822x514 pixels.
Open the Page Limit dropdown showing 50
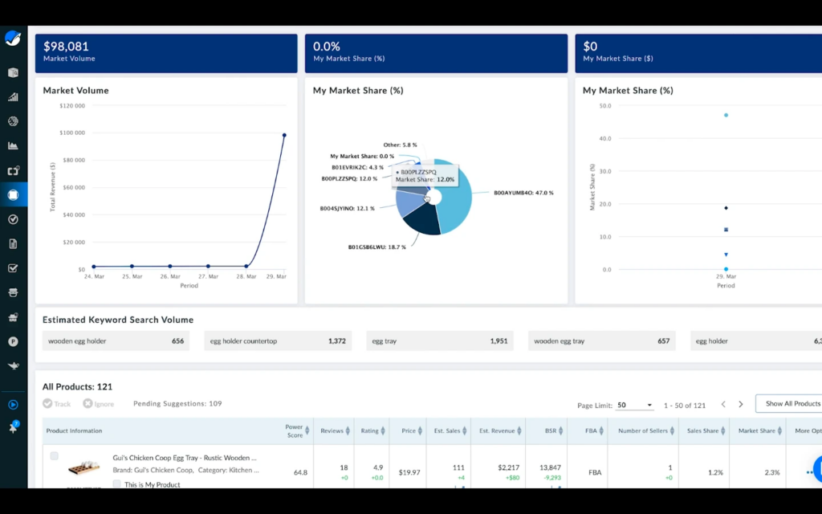point(634,405)
